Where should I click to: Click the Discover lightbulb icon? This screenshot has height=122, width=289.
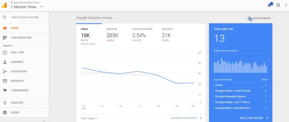click(x=5, y=103)
